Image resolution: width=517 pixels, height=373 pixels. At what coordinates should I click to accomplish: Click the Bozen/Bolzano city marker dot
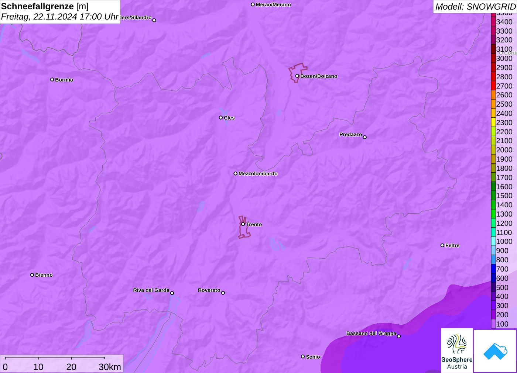pos(297,76)
